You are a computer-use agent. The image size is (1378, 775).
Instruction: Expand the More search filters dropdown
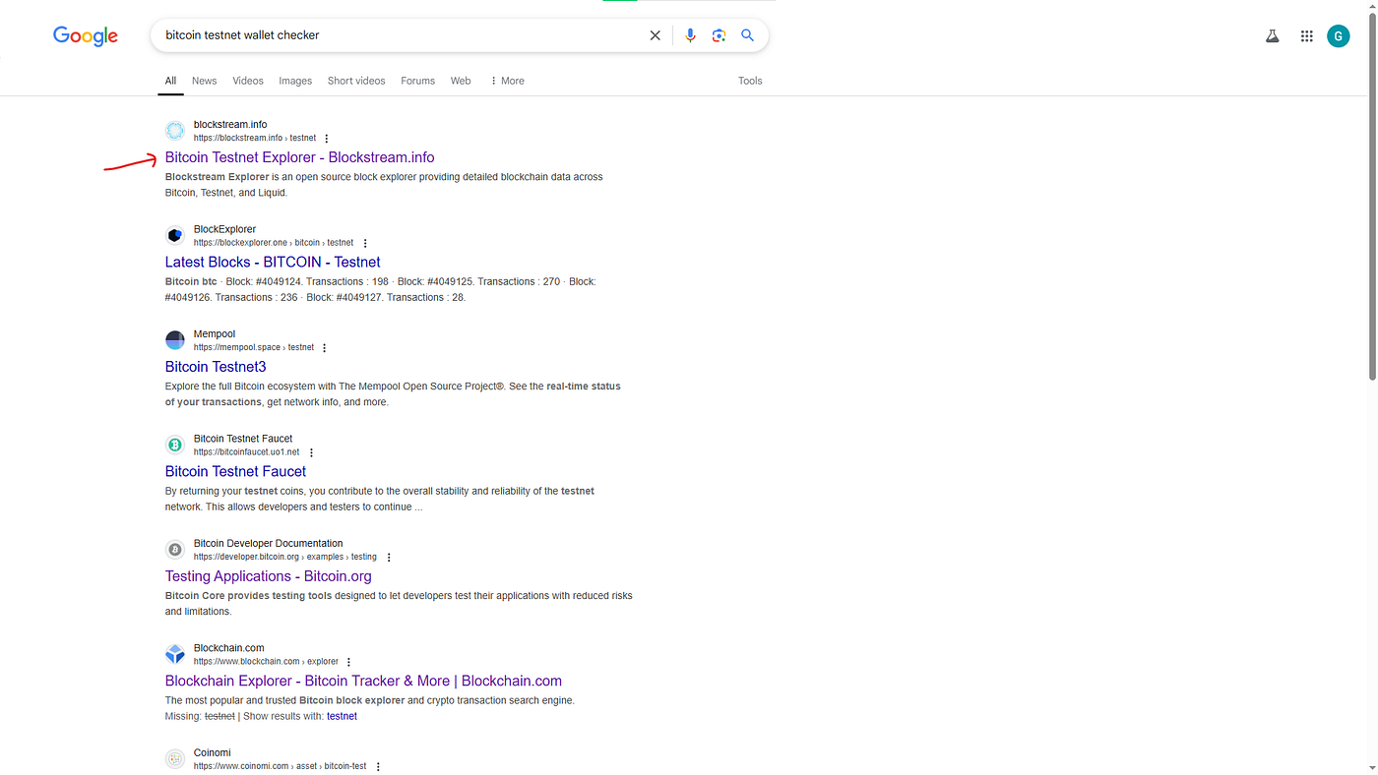coord(507,81)
